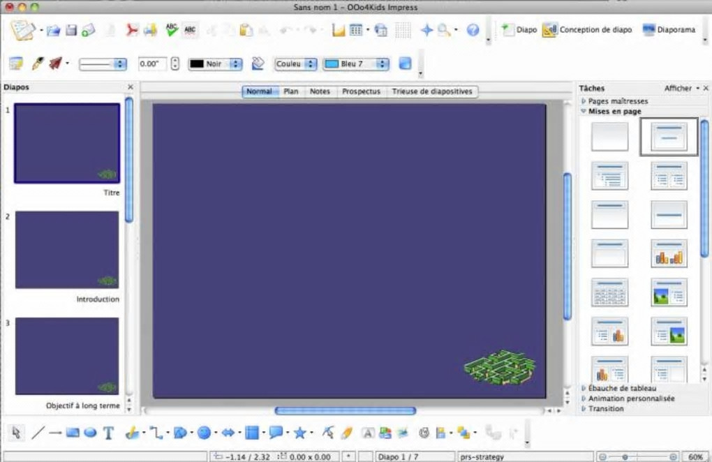The width and height of the screenshot is (712, 462).
Task: Switch to Trieuse de diapositives tab
Action: [x=432, y=91]
